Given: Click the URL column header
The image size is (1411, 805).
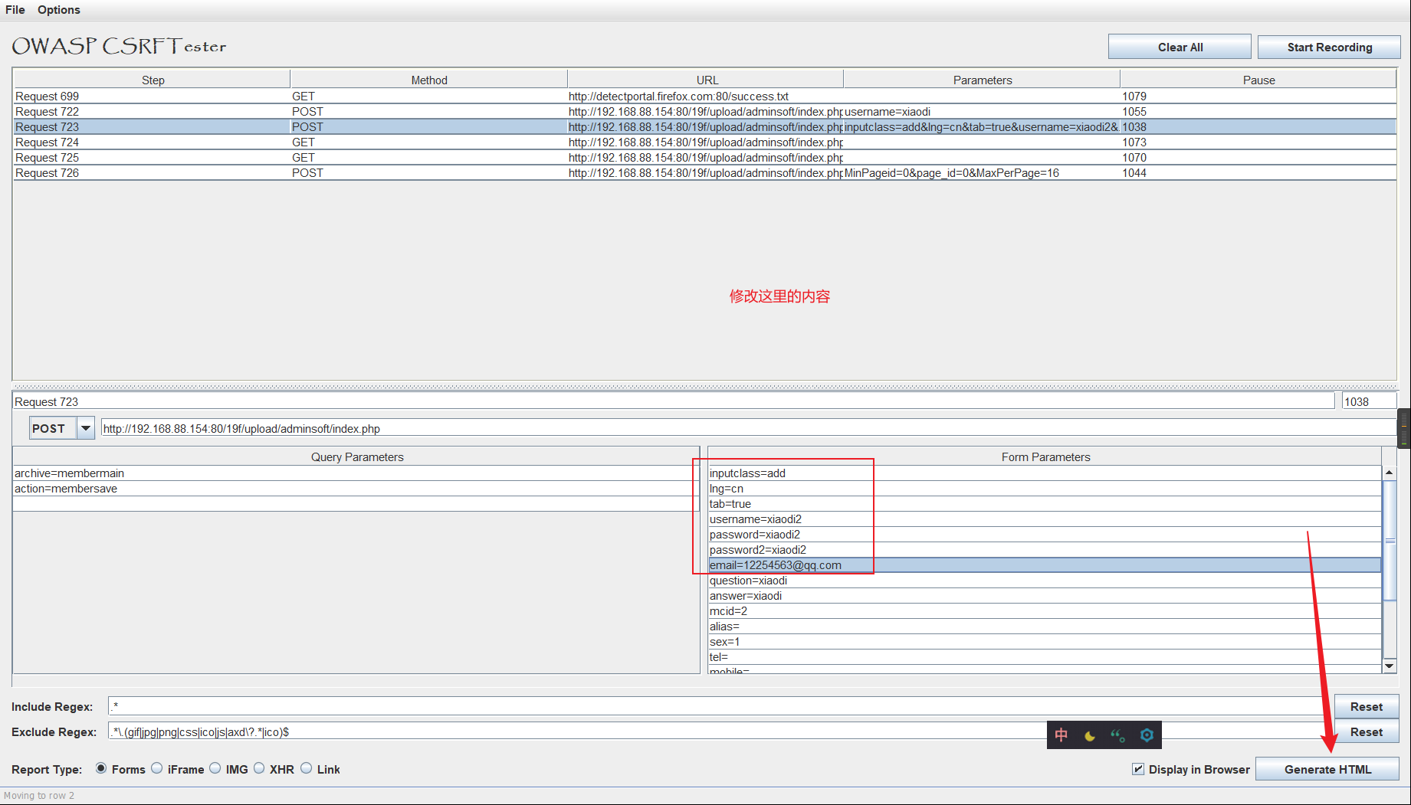Looking at the screenshot, I should pos(707,80).
